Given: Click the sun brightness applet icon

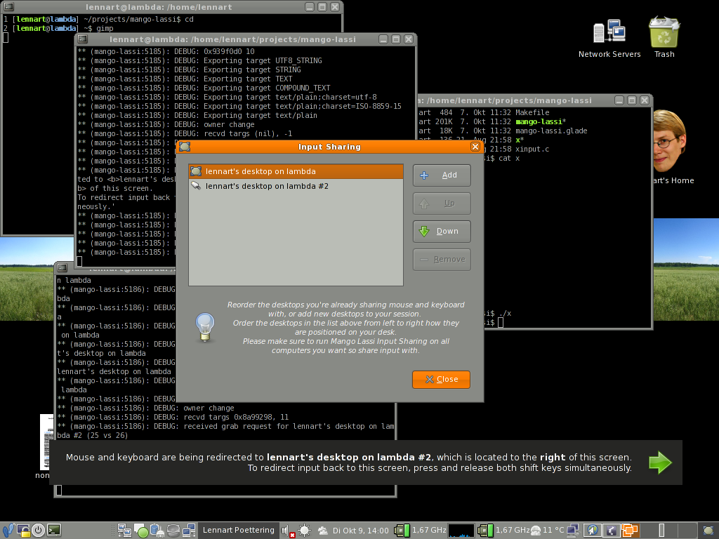Looking at the screenshot, I should point(304,531).
